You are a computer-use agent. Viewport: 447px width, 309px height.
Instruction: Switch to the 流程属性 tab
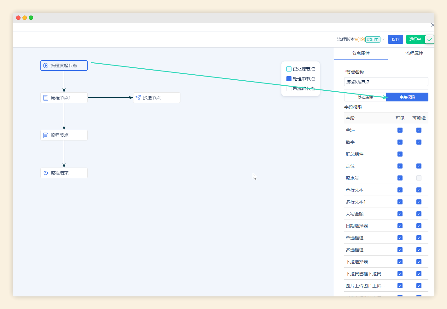click(x=414, y=53)
